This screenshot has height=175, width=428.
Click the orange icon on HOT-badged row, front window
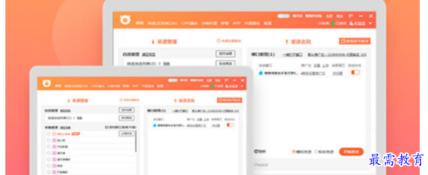click(x=54, y=134)
